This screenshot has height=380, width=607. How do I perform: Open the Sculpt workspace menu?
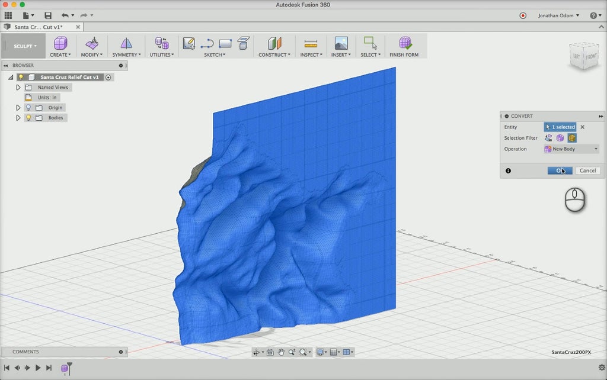[23, 46]
